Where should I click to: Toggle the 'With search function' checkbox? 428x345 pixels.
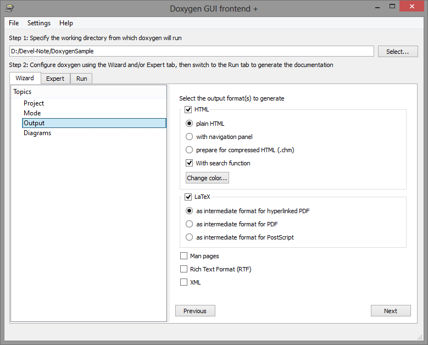(x=189, y=163)
